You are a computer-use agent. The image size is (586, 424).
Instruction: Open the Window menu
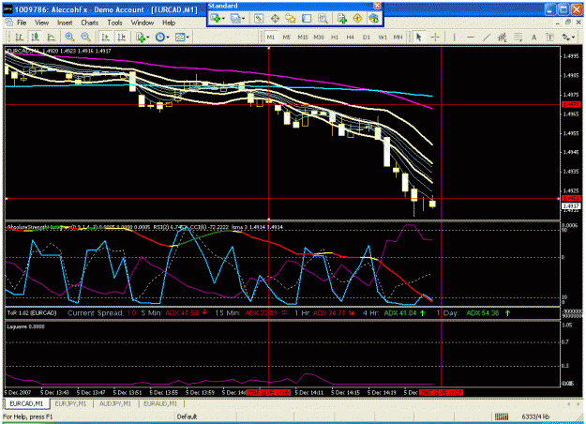coord(142,23)
